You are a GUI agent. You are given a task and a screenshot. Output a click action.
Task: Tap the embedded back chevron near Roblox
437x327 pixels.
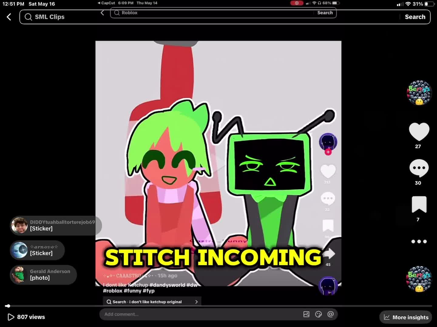click(x=102, y=13)
